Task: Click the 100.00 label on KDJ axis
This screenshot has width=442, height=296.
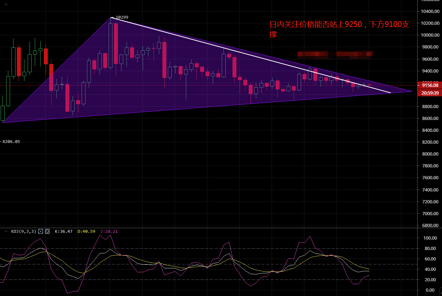Action: click(x=431, y=238)
